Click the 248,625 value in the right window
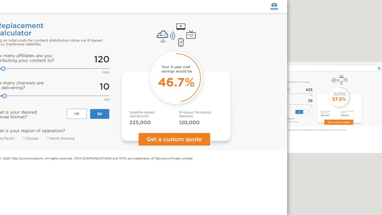This screenshot has width=382, height=215. click(x=345, y=115)
